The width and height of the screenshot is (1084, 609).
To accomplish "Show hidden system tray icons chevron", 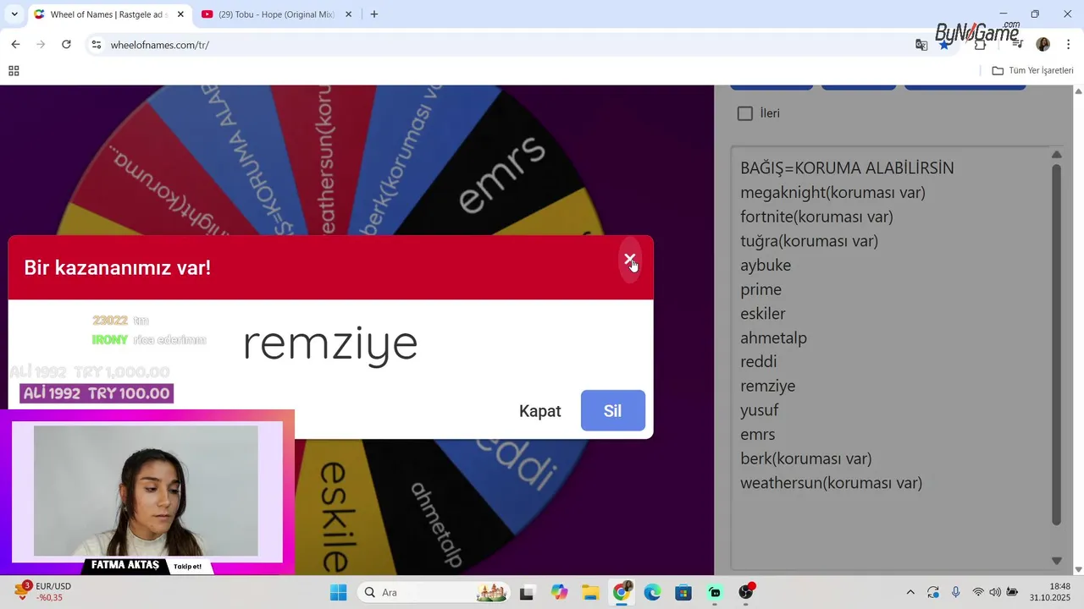I will (910, 592).
